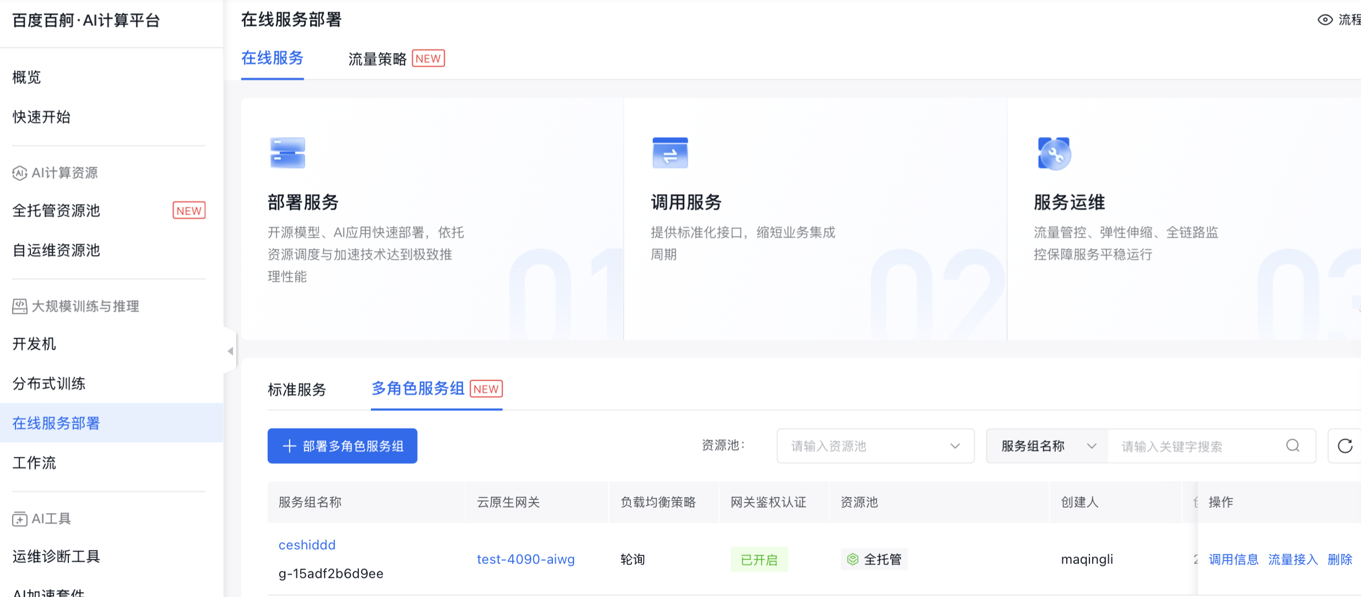The image size is (1361, 597).
Task: Click 删除 for the ceshiddd row
Action: [x=1339, y=559]
